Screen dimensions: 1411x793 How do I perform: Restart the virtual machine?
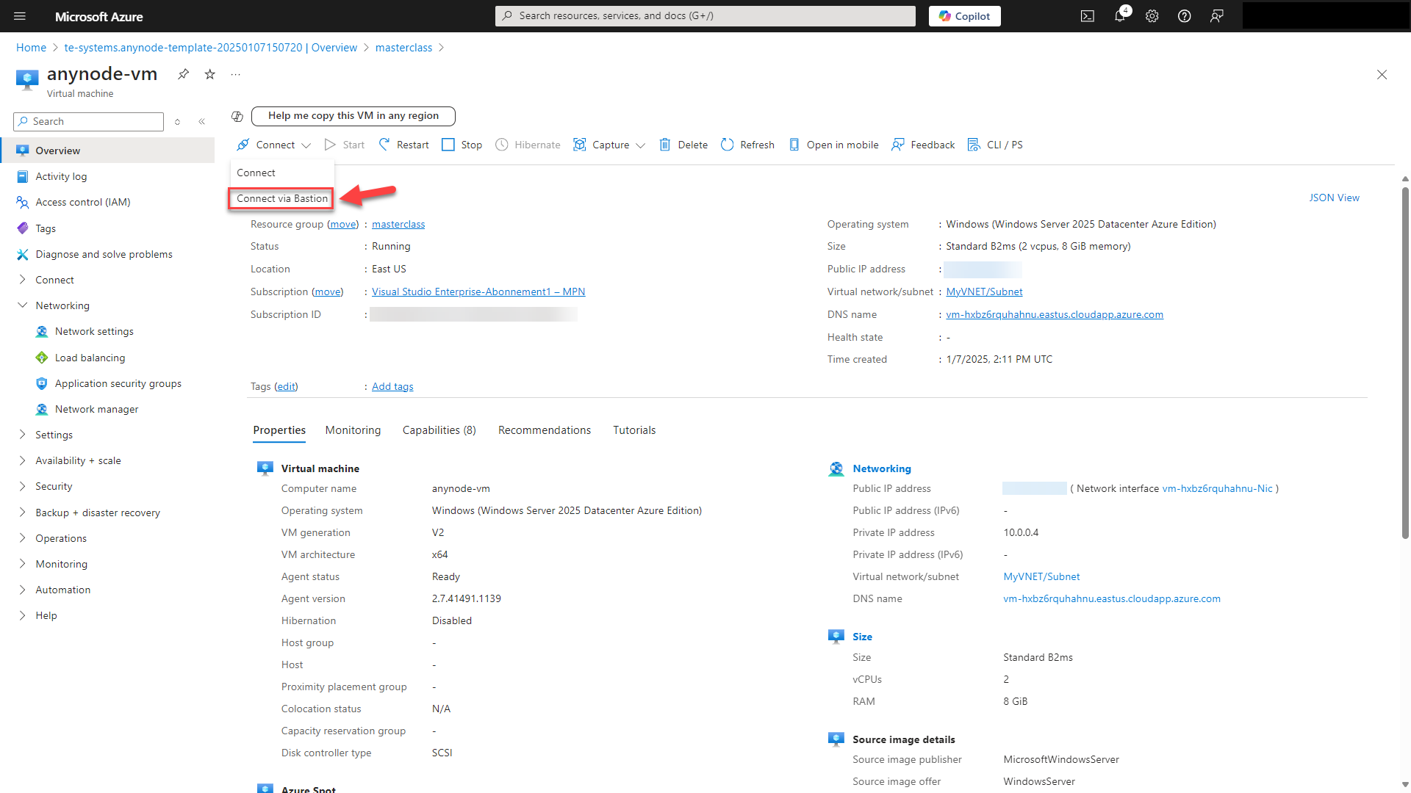coord(403,145)
